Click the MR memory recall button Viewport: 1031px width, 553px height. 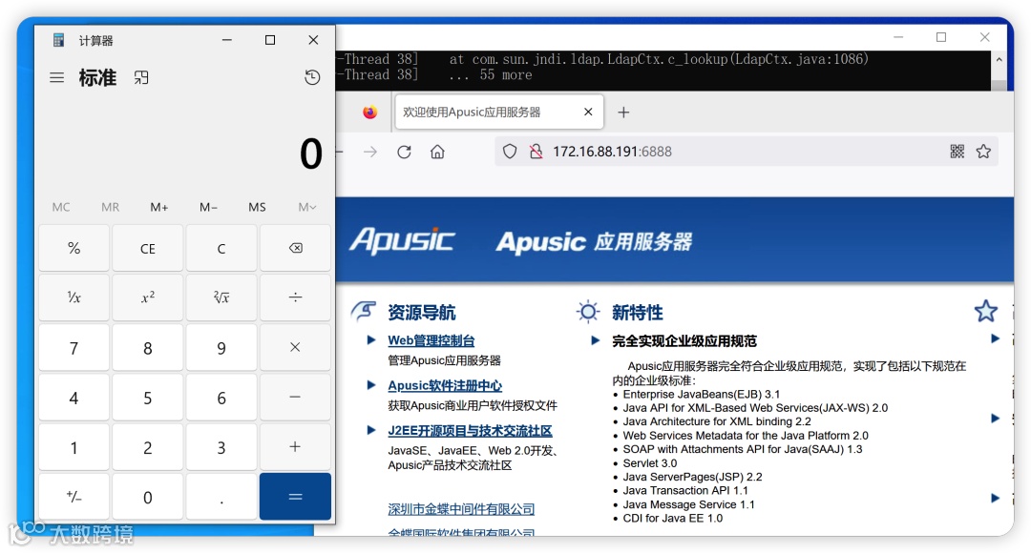tap(111, 207)
